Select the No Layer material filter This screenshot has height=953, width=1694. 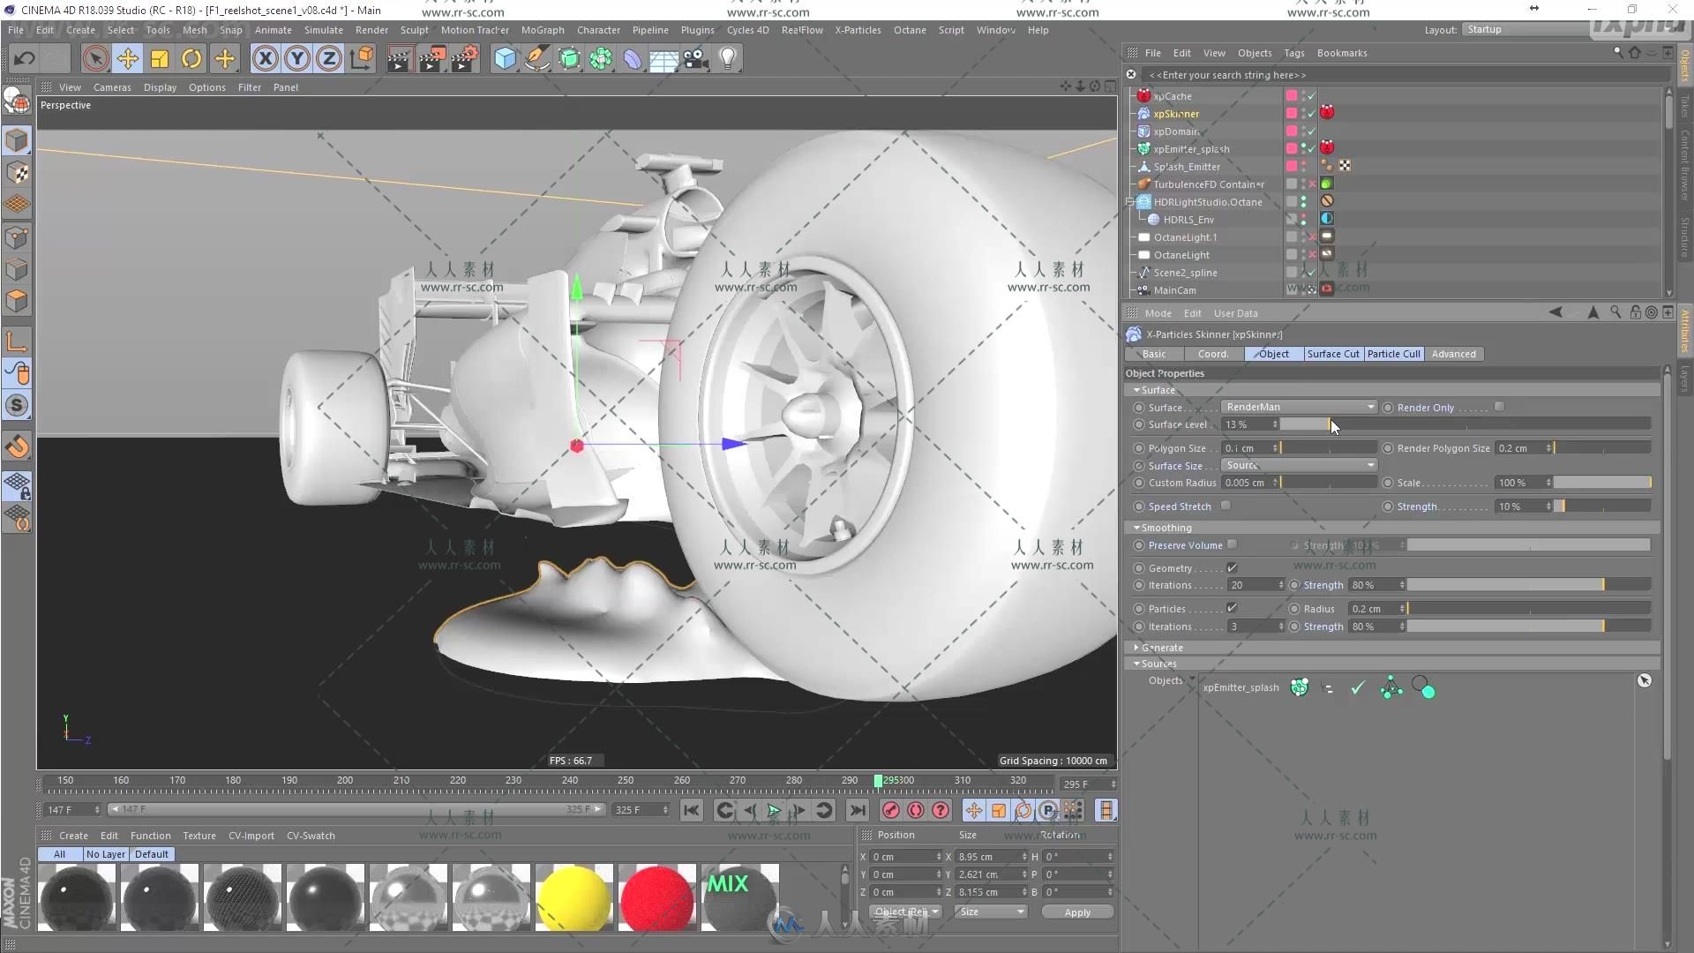106,854
